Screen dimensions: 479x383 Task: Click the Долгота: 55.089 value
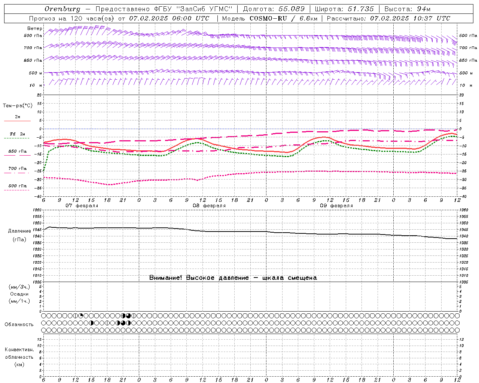pyautogui.click(x=274, y=9)
